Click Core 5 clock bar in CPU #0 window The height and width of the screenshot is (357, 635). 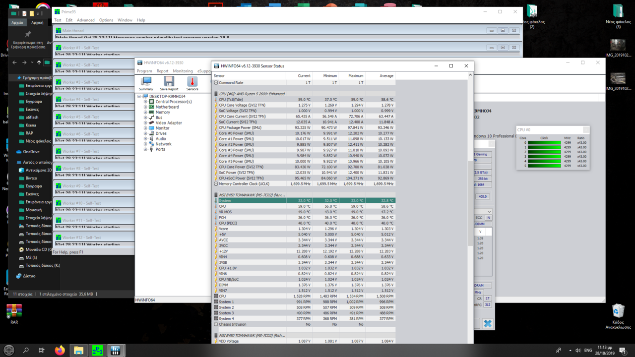point(544,166)
